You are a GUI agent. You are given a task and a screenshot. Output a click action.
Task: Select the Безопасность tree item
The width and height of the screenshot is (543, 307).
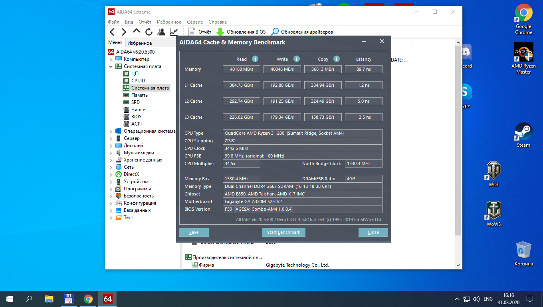point(135,196)
